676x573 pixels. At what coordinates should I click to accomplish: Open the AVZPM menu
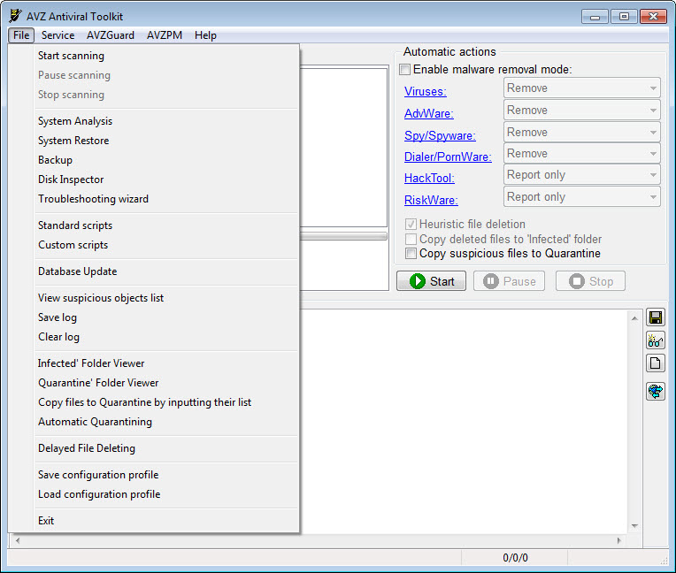165,35
